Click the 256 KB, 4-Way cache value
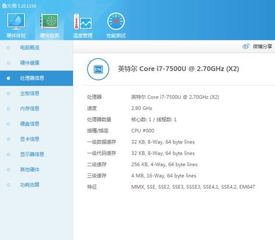The image size is (275, 240). pyautogui.click(x=164, y=164)
